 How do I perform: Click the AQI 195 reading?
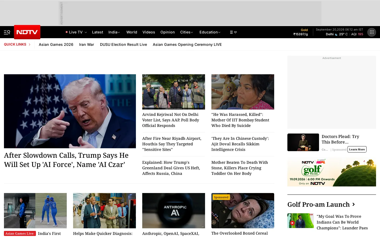(357, 34)
